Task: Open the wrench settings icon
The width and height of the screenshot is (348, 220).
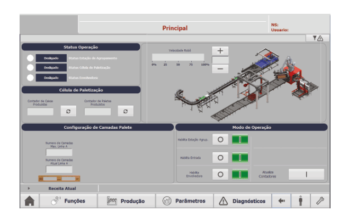Action: (320, 201)
